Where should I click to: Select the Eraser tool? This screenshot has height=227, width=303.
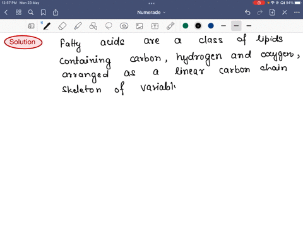[62, 26]
